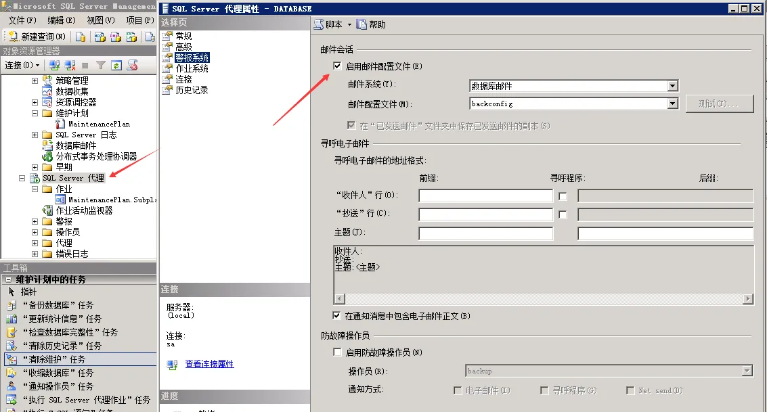
Task: Select the 数据收集 tree item
Action: pos(72,91)
